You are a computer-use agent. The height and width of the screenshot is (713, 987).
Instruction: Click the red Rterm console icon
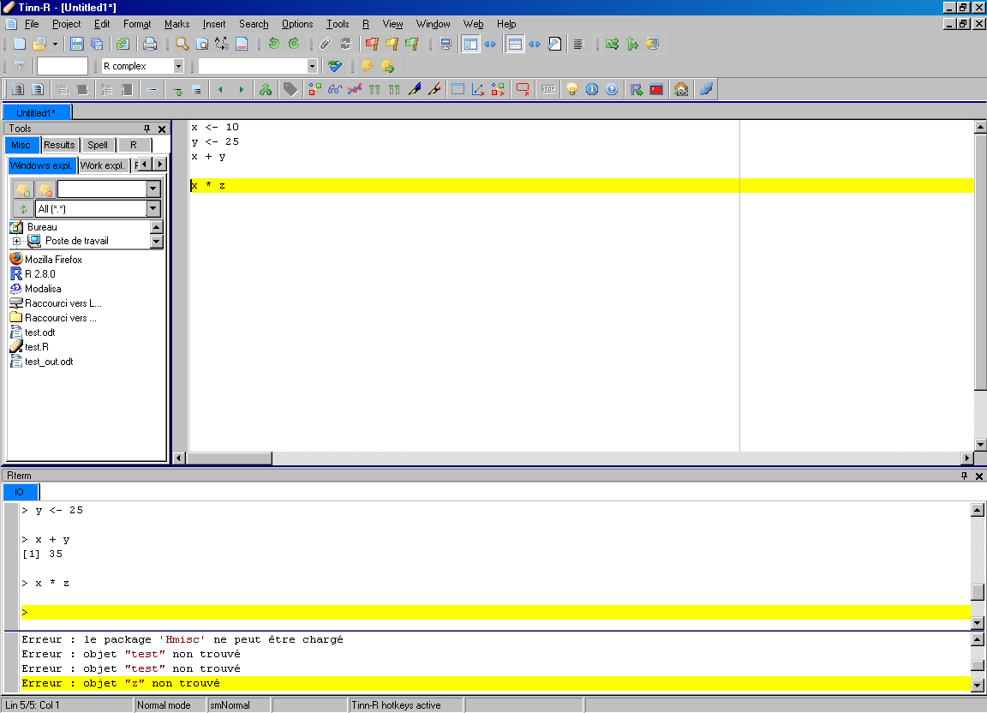click(x=656, y=89)
